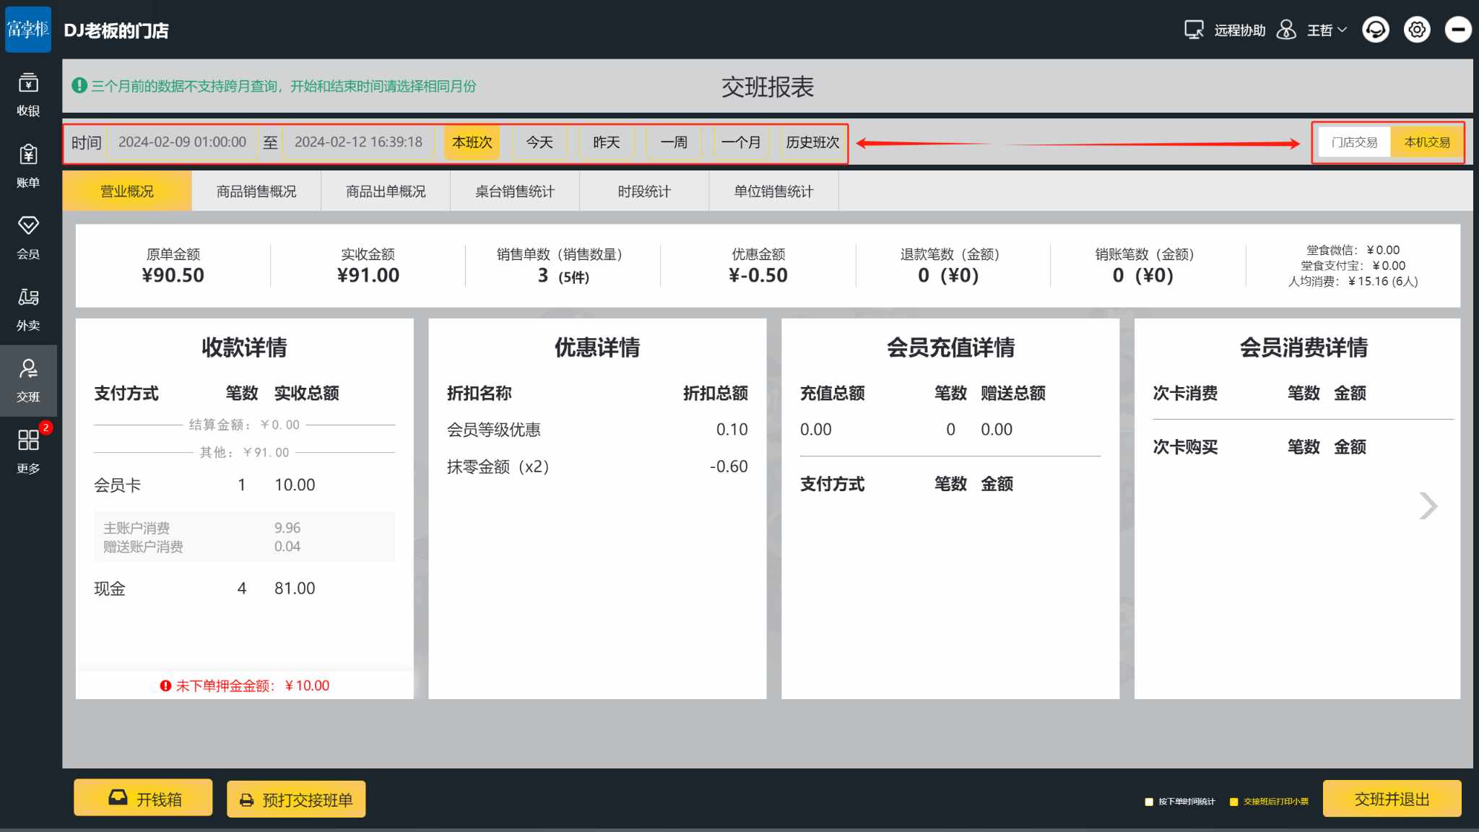
Task: Open the customer service headset icon
Action: 1376,30
